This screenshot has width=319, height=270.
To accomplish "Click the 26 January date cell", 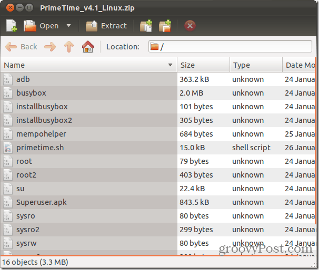I will click(300, 148).
